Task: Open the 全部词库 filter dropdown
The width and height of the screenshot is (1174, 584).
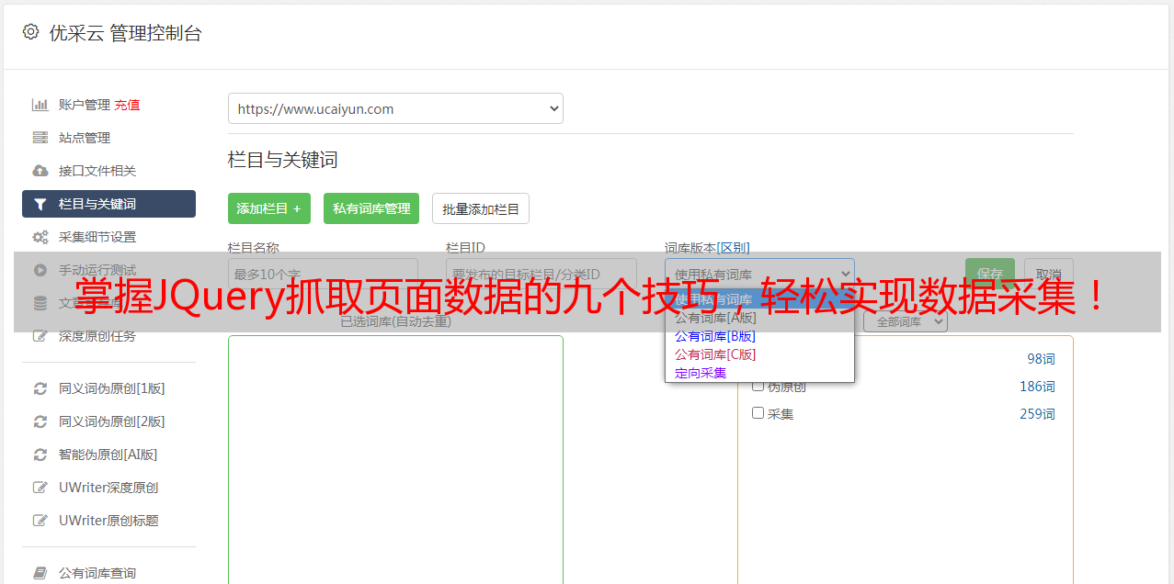Action: click(x=906, y=322)
